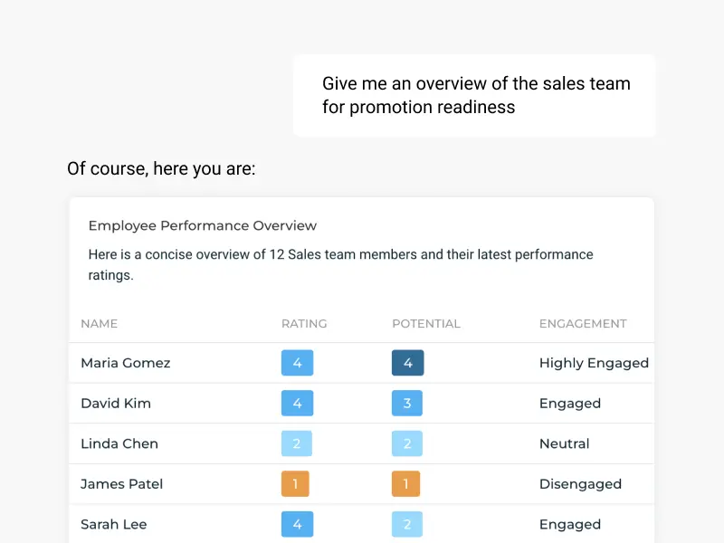Open Maria Gomez's employee row
The width and height of the screenshot is (724, 543).
361,363
